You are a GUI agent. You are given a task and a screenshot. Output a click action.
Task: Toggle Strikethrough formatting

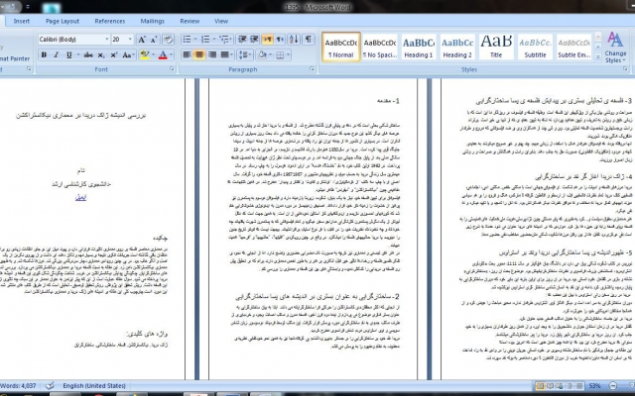pyautogui.click(x=88, y=55)
